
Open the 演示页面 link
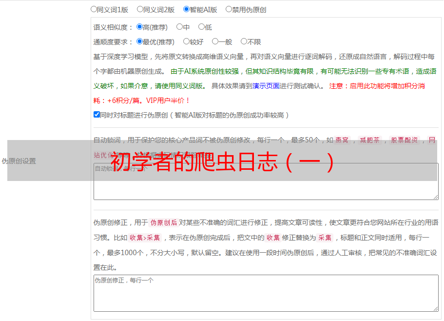[x=266, y=86]
